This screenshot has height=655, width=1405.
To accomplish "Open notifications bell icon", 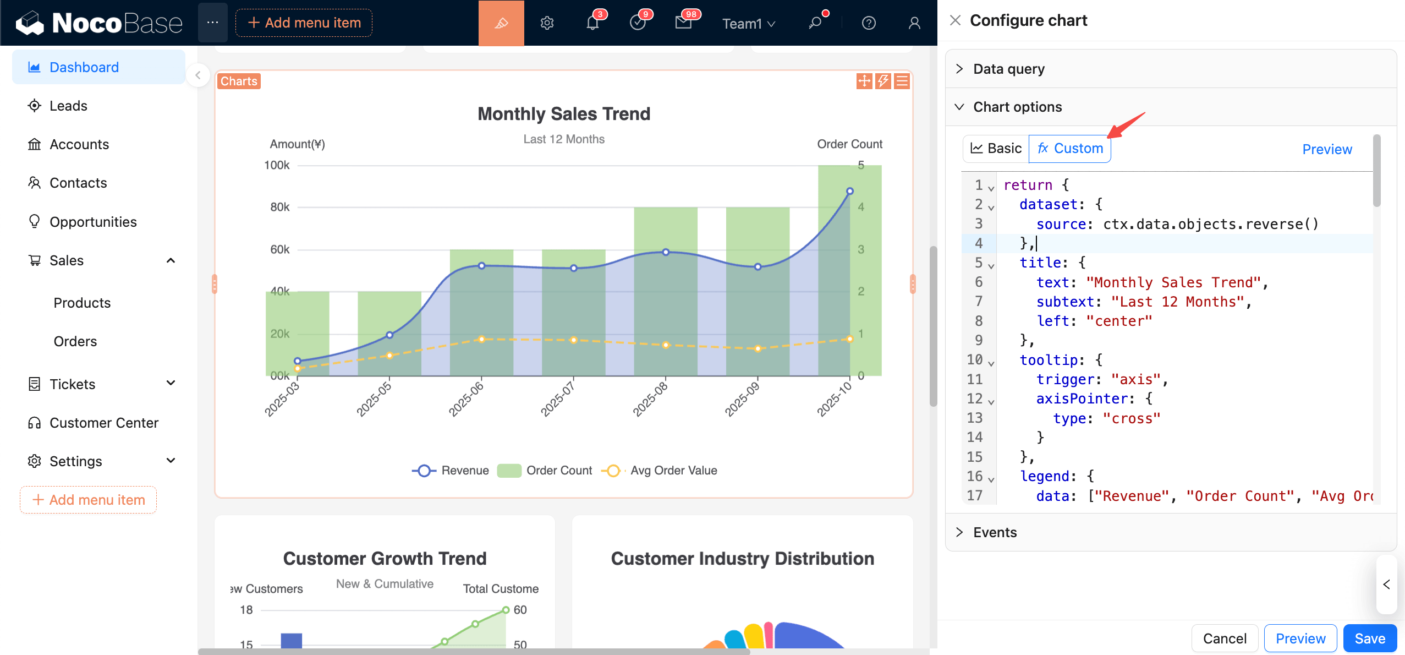I will point(592,23).
